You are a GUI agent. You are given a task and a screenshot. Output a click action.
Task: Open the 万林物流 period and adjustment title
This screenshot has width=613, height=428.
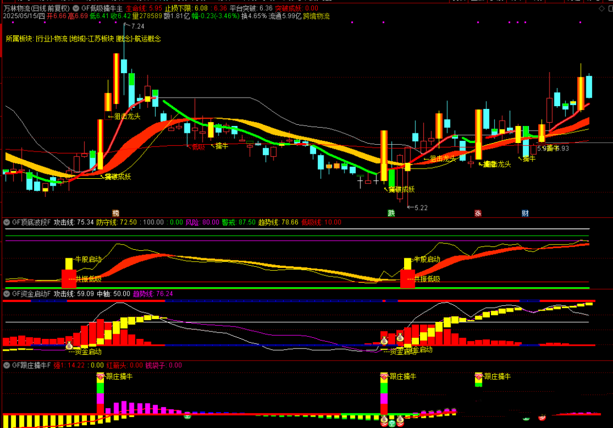37,9
